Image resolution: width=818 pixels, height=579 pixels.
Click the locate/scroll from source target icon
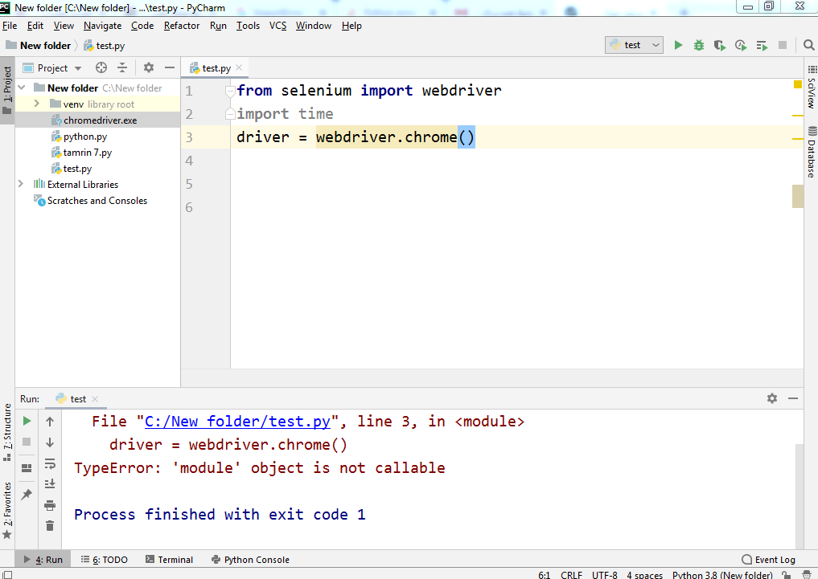point(101,68)
